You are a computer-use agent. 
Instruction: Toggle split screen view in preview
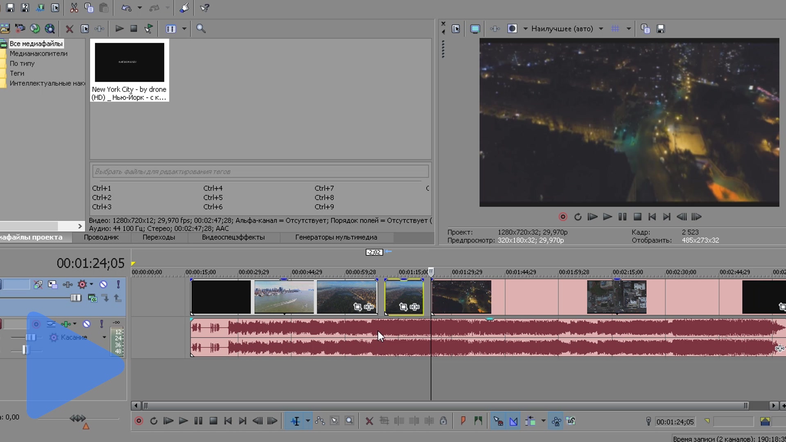(512, 29)
